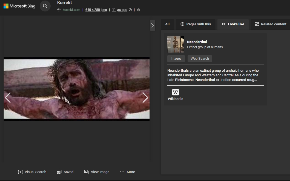This screenshot has height=181, width=290.
Task: Click the 'Extinct group of humans' subtitle
Action: 205,47
